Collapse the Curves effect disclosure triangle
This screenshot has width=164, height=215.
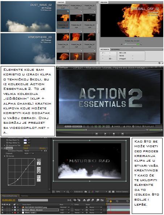(x=2, y=148)
